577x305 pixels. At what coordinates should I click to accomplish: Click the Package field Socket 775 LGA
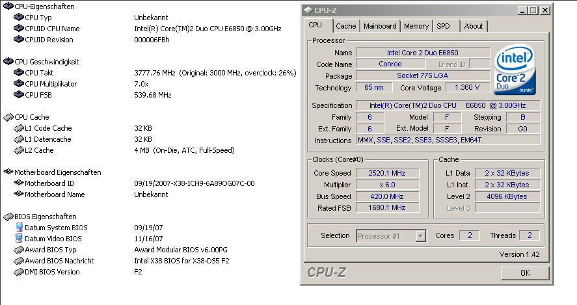[x=423, y=76]
